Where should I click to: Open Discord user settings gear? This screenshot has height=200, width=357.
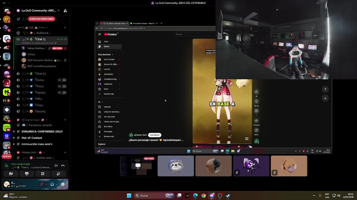(63, 184)
